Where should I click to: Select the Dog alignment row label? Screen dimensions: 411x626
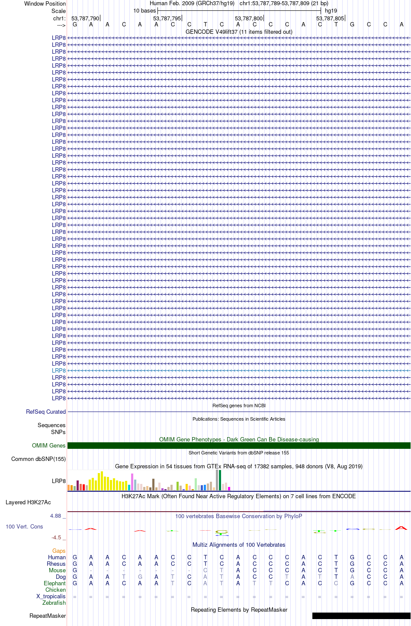tap(61, 577)
